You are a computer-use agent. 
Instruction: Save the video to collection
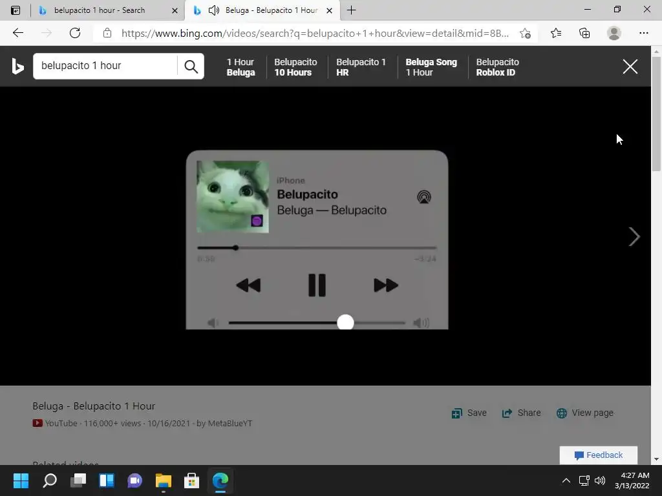[469, 413]
